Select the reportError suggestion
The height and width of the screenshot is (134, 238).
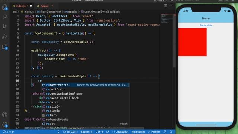(x=86, y=89)
